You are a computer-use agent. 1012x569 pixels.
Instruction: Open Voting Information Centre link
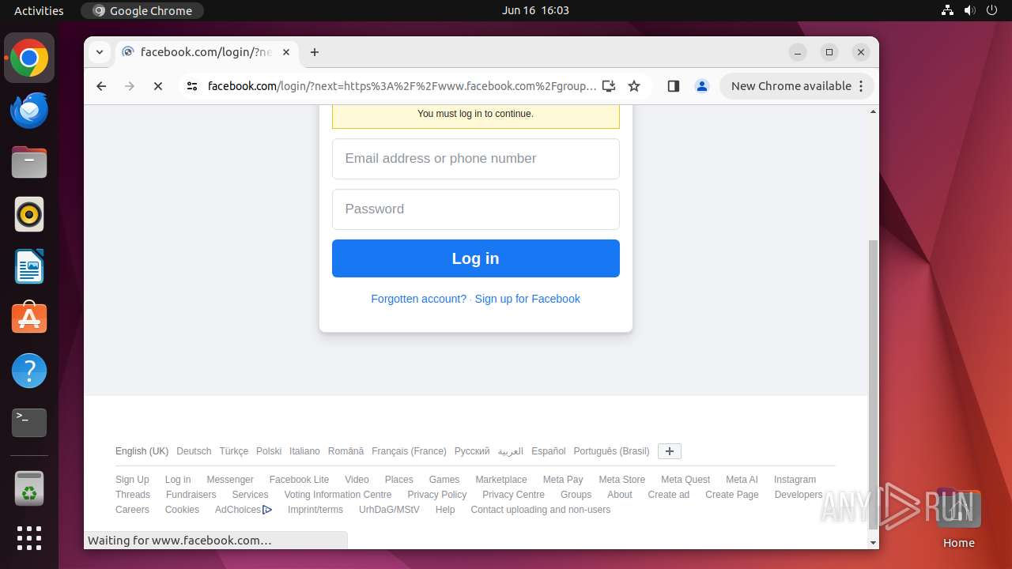coord(338,495)
